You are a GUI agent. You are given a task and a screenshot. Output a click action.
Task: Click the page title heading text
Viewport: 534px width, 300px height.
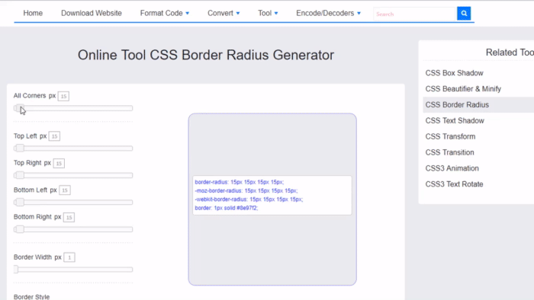point(206,55)
